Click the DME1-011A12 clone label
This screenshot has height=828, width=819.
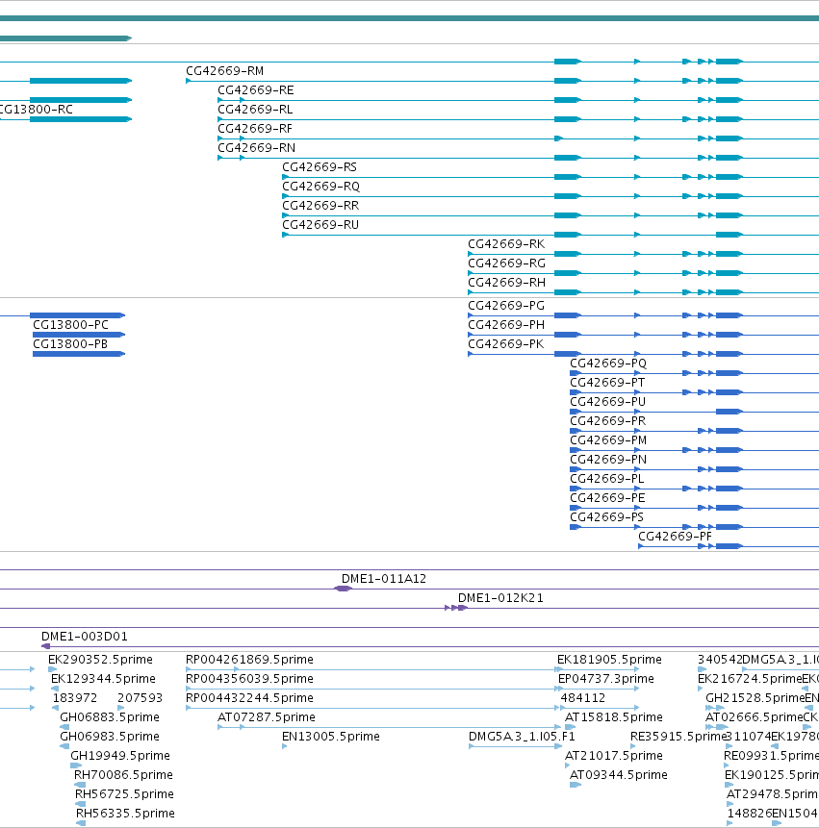384,579
